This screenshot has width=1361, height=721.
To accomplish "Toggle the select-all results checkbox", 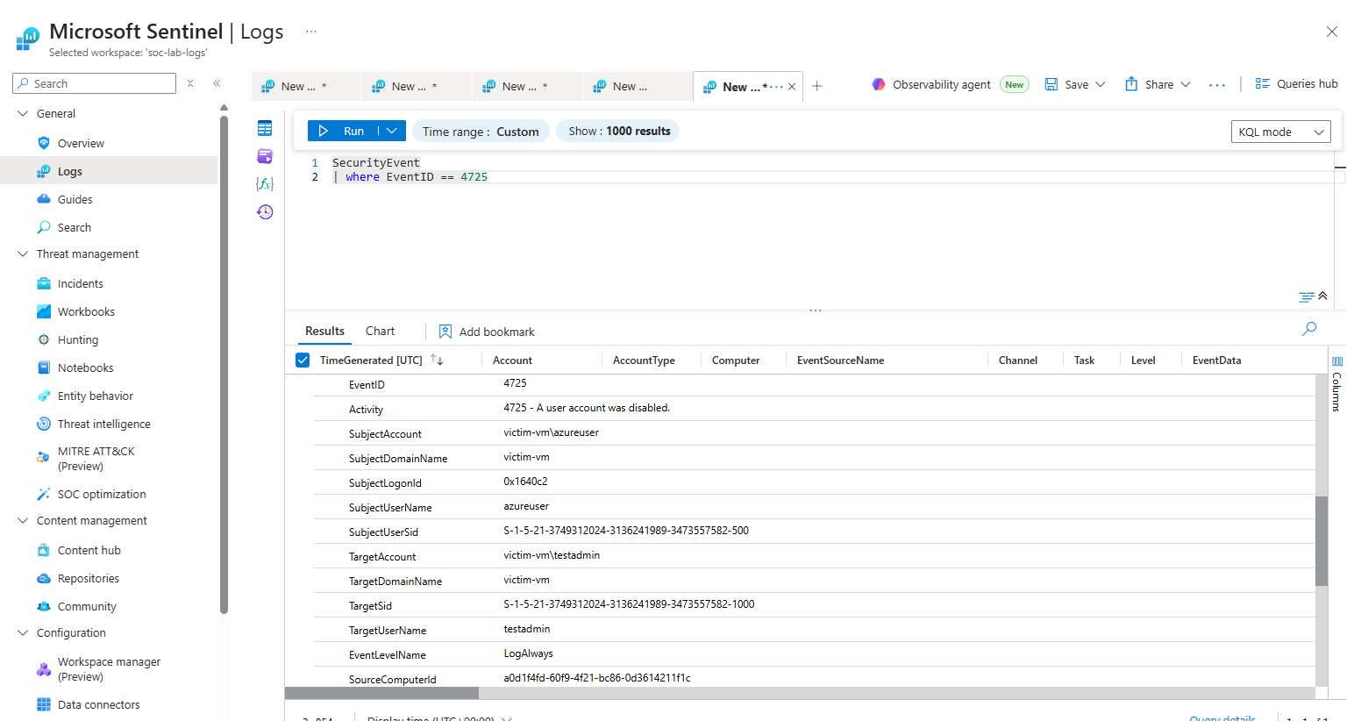I will [303, 360].
